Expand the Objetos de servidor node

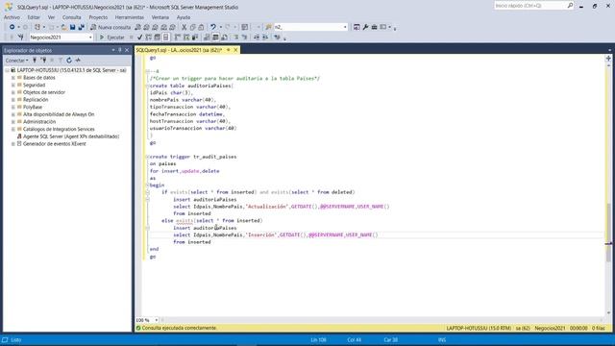click(x=13, y=92)
